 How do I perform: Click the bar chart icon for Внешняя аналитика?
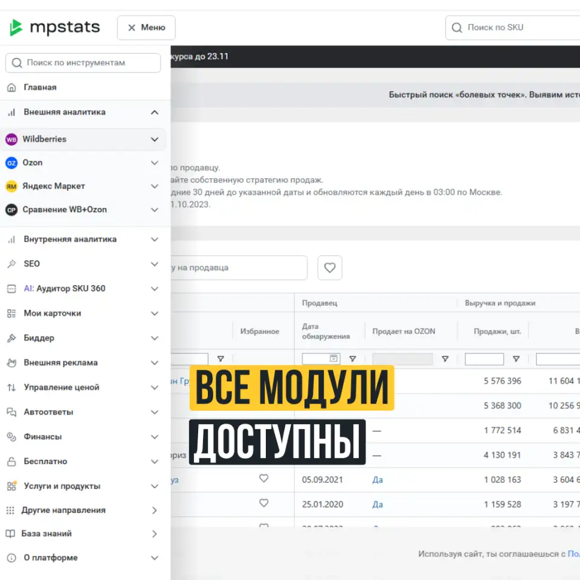coord(11,112)
